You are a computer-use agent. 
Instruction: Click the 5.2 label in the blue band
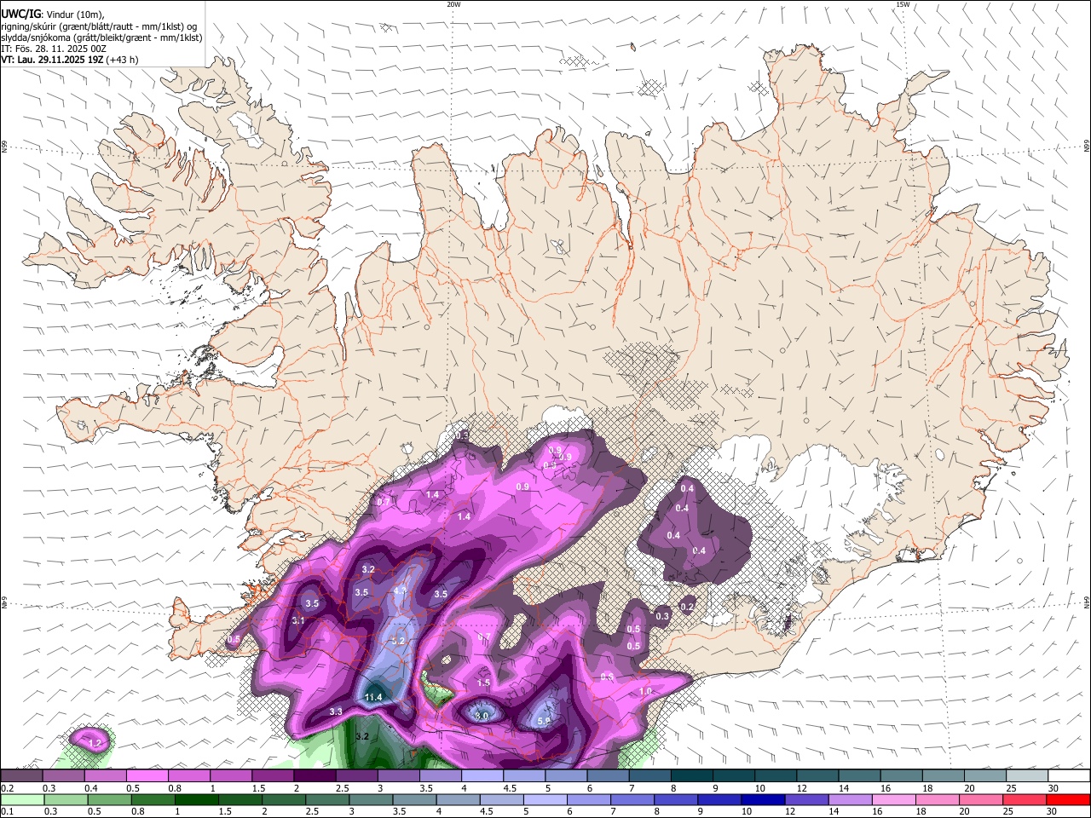tap(398, 641)
